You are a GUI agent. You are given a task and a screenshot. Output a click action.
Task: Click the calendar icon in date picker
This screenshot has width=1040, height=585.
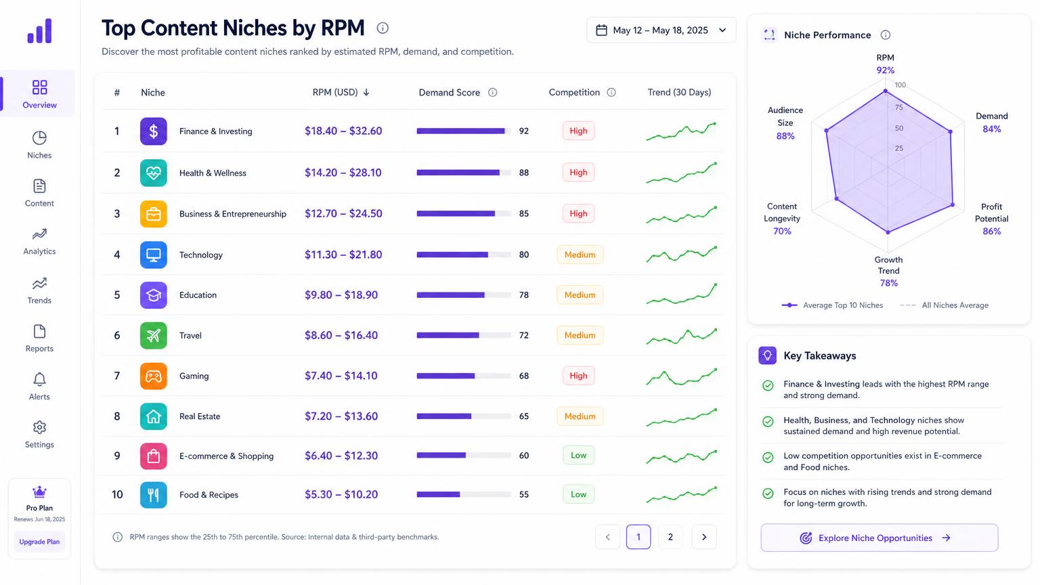(601, 30)
